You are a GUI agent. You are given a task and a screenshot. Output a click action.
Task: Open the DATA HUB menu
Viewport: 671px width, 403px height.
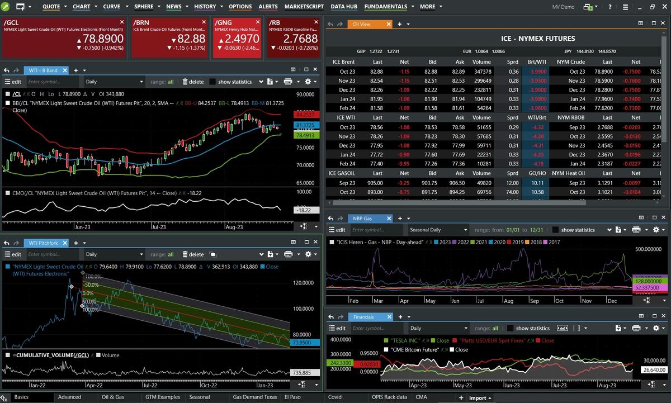click(x=344, y=7)
